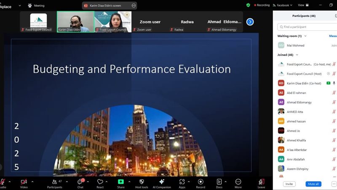337x190 pixels.
Task: Click AH avatar of ahmed hassan
Action: (x=281, y=121)
